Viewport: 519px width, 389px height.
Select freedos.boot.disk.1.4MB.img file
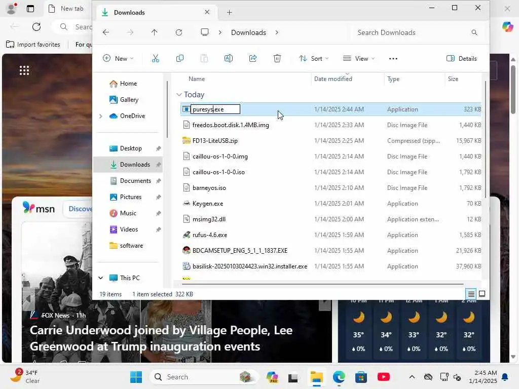point(231,125)
